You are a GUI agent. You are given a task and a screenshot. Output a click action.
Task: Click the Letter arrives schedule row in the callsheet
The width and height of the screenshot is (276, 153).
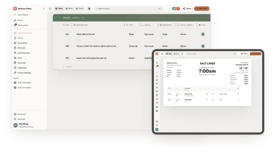pyautogui.click(x=203, y=95)
